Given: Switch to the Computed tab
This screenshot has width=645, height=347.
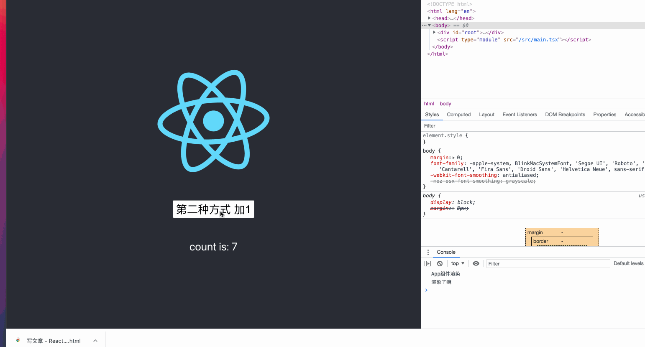Looking at the screenshot, I should tap(458, 115).
